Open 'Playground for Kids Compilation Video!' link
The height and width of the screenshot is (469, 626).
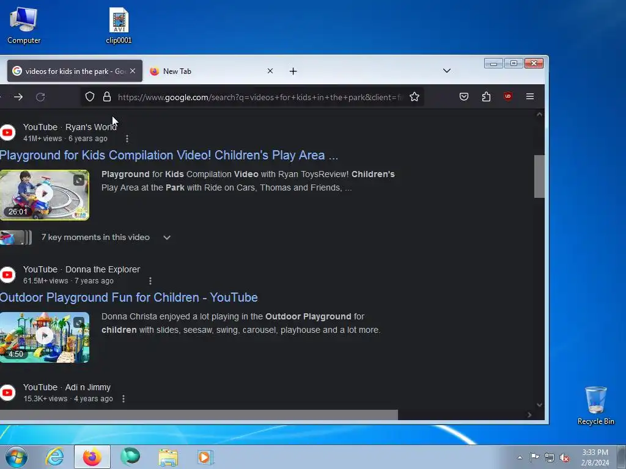pos(169,155)
